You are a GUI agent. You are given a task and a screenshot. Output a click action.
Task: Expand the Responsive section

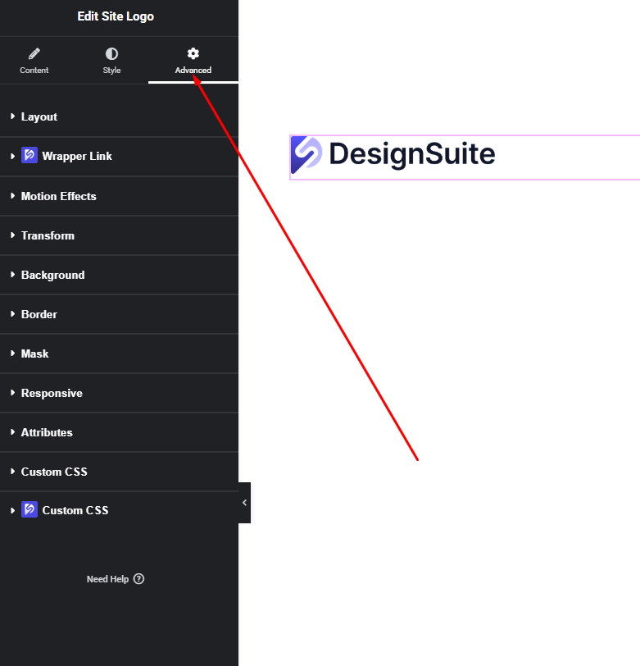(x=52, y=393)
